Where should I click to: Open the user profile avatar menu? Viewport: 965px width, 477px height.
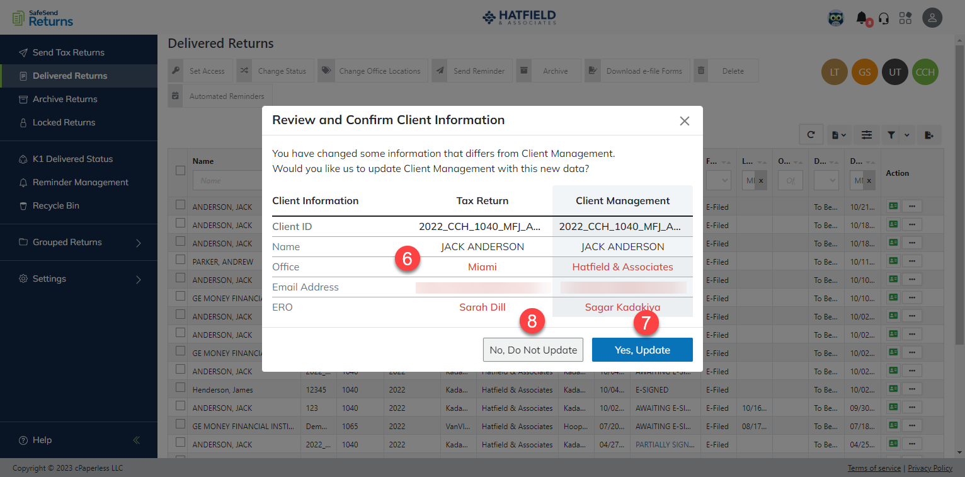click(x=932, y=18)
